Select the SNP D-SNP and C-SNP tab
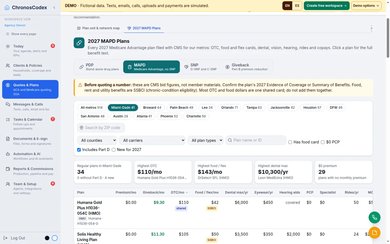This screenshot has width=390, height=244. [x=200, y=67]
